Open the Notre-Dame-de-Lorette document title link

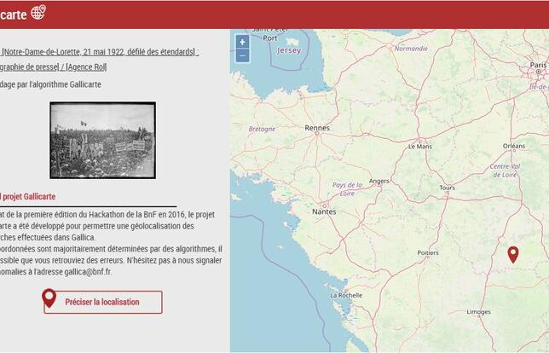click(100, 52)
